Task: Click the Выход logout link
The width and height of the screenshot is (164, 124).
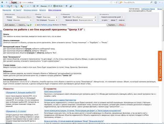Action: 159,9
